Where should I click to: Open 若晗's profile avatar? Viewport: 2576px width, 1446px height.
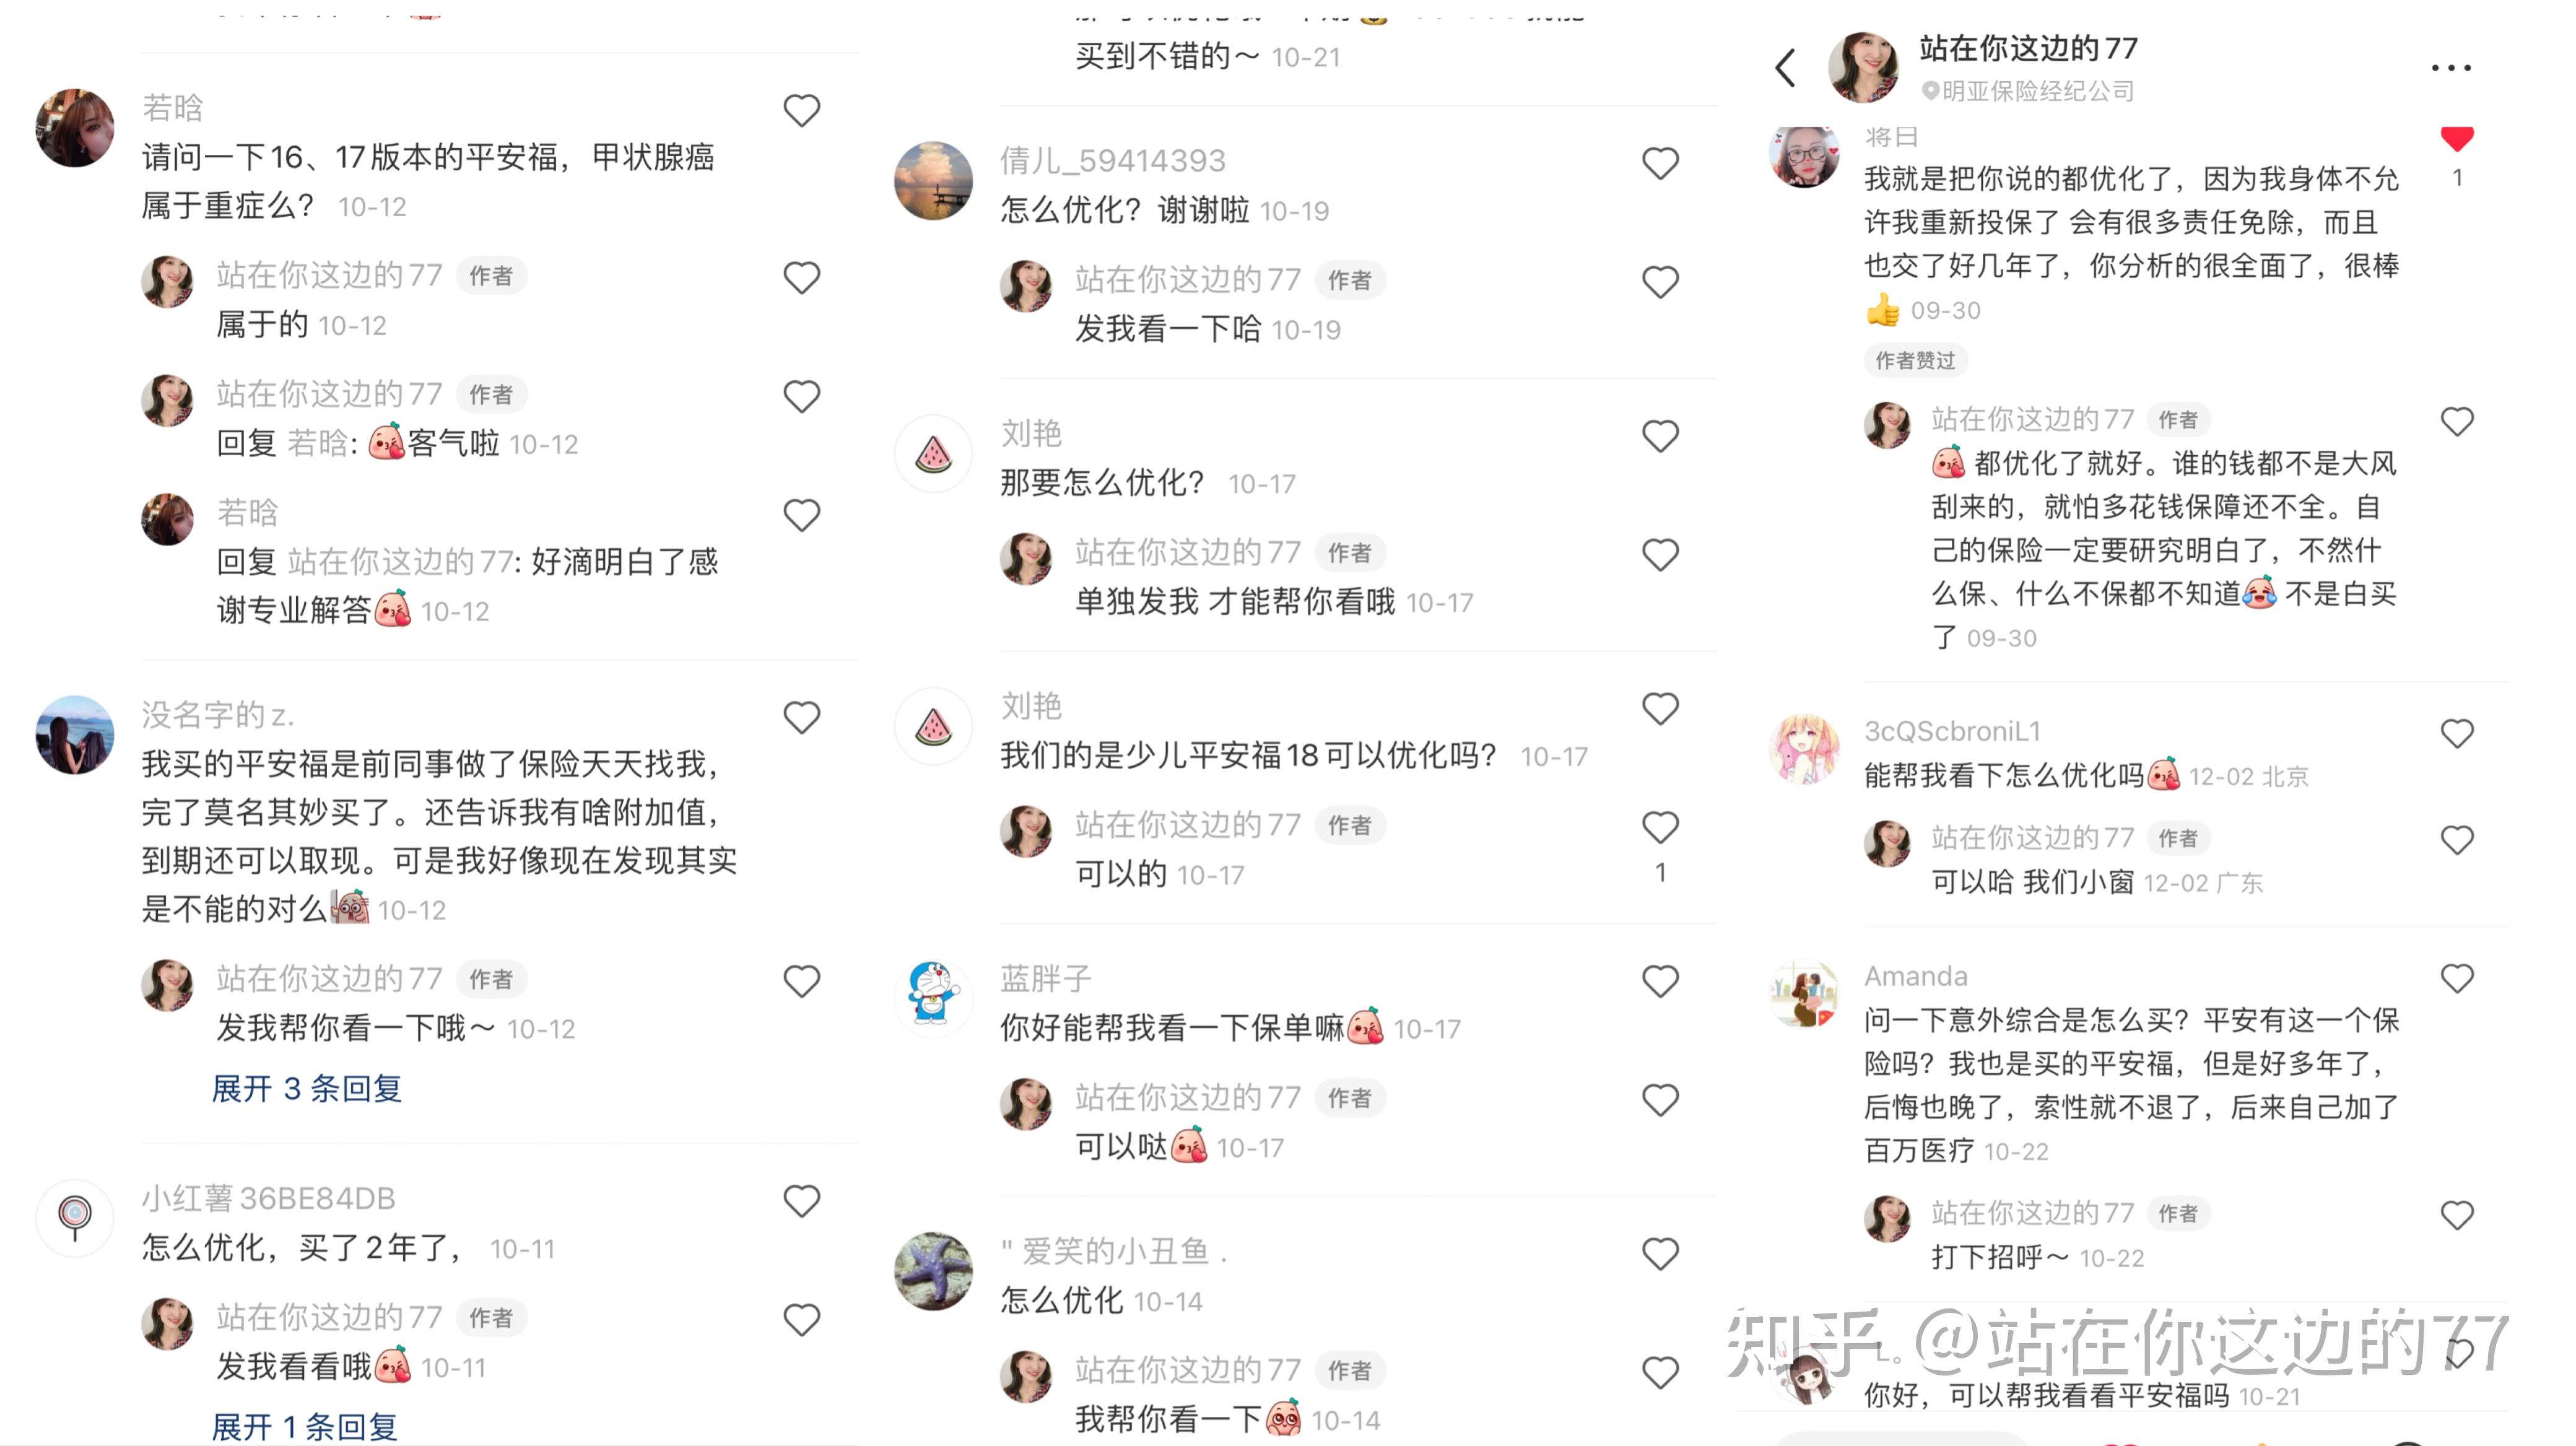click(x=75, y=128)
